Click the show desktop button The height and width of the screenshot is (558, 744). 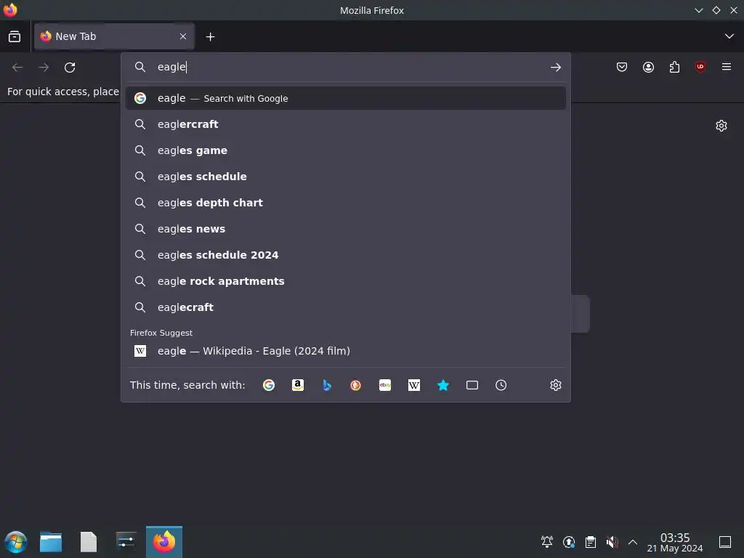(725, 542)
